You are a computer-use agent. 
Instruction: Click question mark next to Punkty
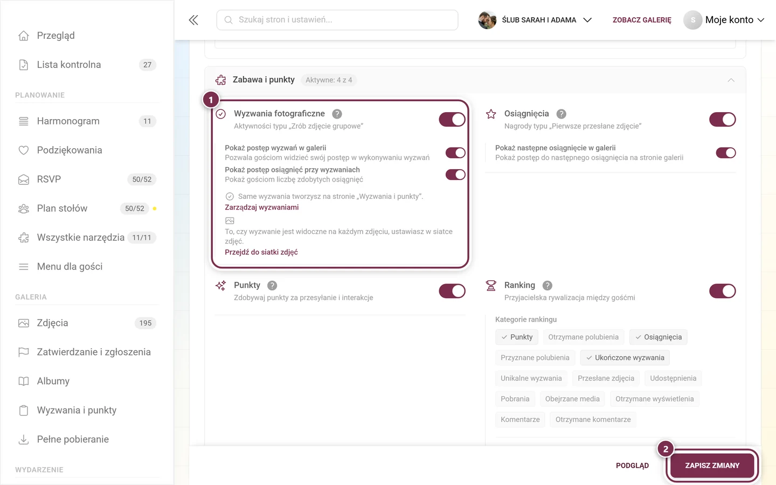(x=272, y=286)
